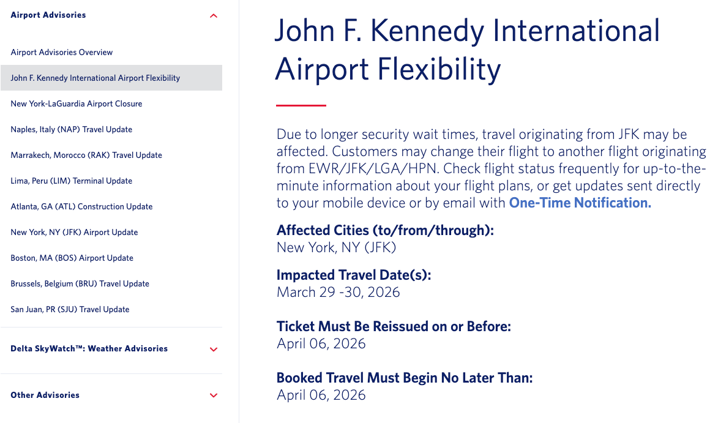Click the Delta SkyWatch Weather Advisories header
The width and height of the screenshot is (718, 423).
tap(89, 348)
